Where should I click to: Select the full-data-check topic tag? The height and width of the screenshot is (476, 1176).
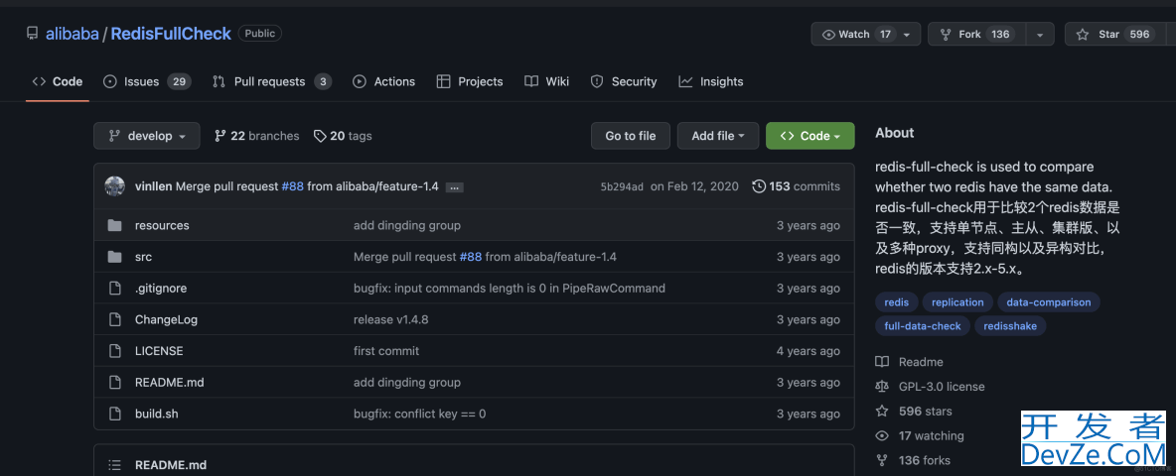click(923, 326)
